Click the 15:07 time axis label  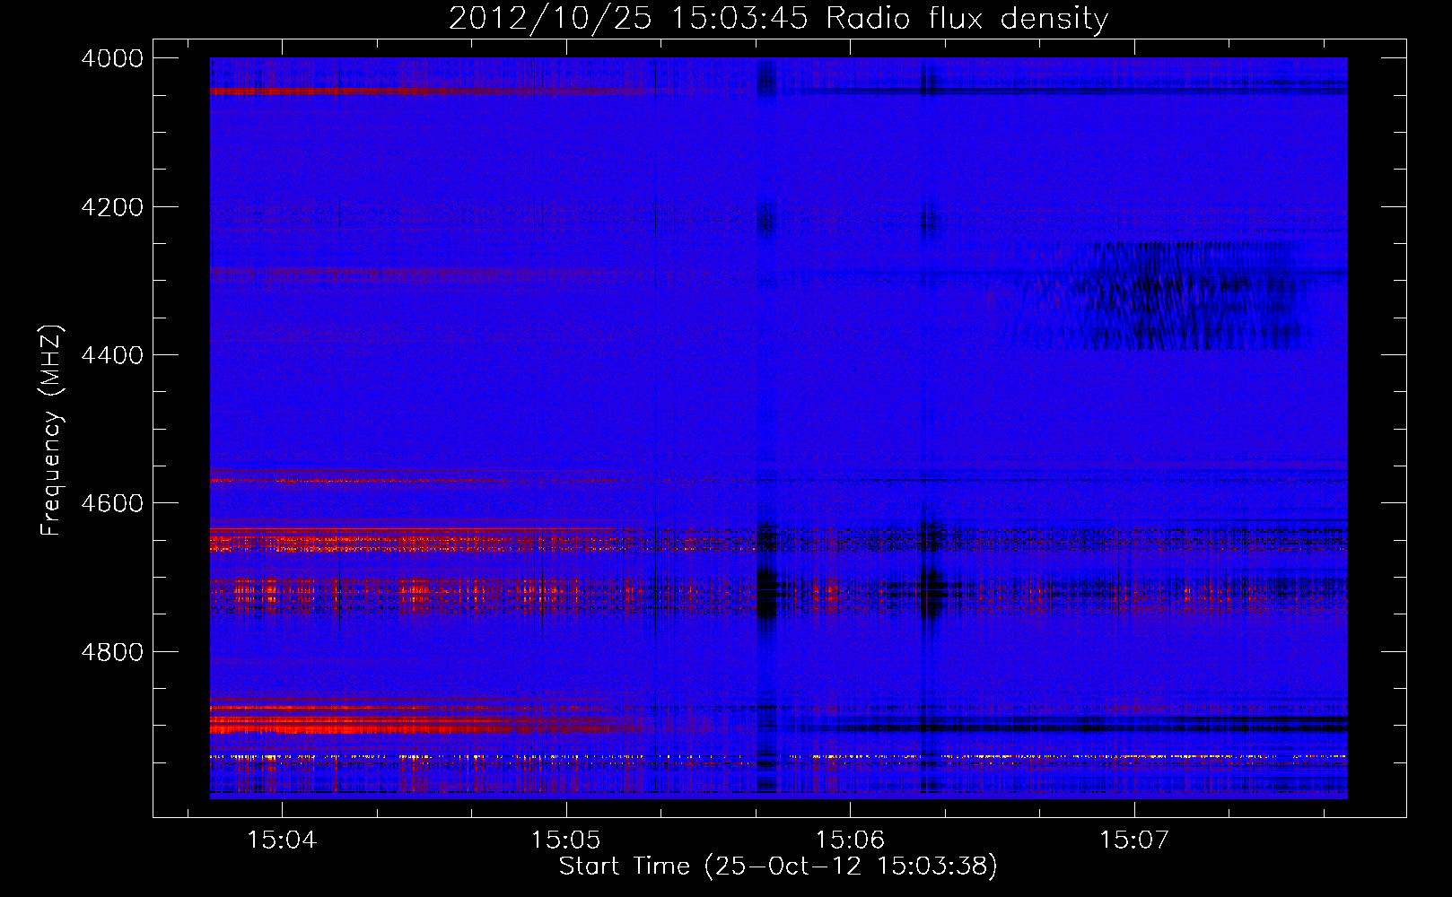1134,840
